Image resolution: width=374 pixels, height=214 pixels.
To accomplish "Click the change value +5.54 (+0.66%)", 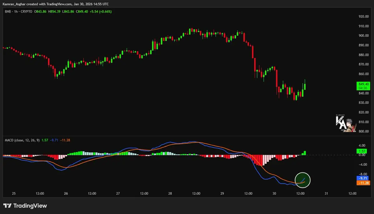I will 101,12.
